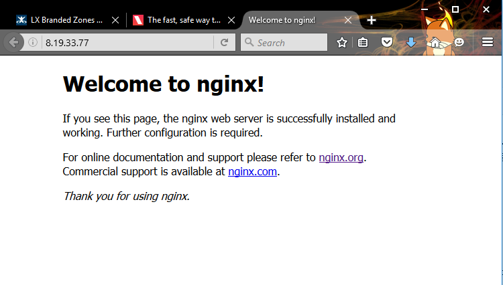
Task: Reload the page with the refresh icon
Action: (224, 42)
